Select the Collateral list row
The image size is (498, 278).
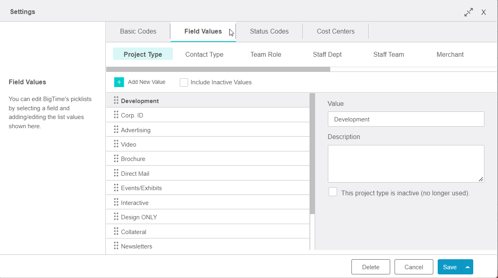click(208, 232)
